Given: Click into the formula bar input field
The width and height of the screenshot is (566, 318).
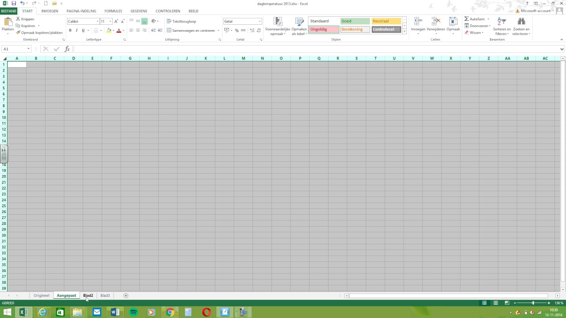Looking at the screenshot, I should (316, 49).
